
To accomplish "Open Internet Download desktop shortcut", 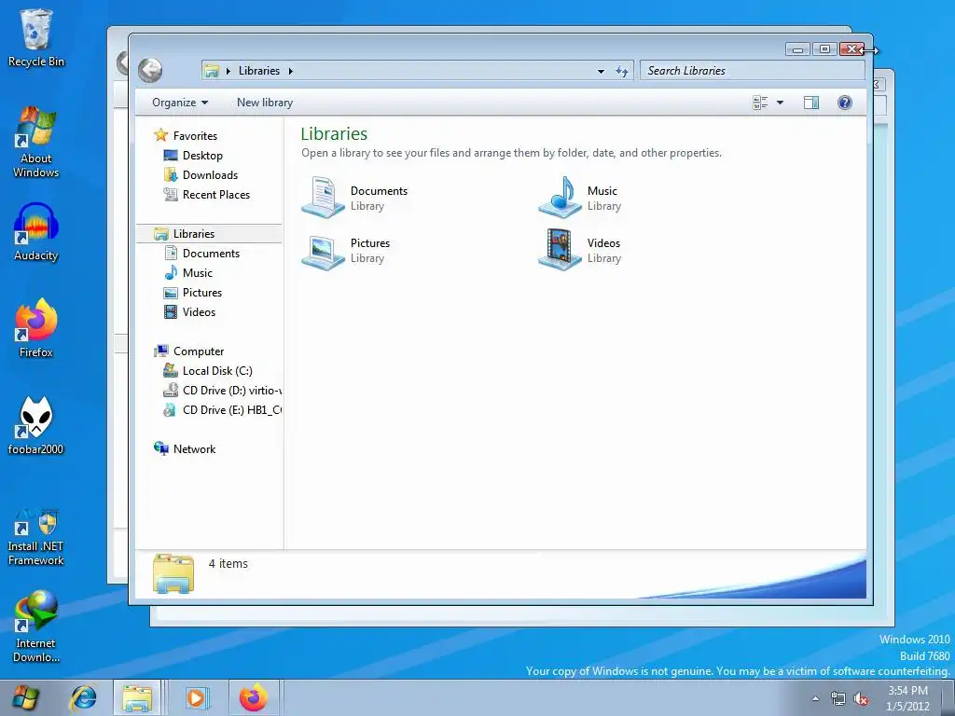I will [36, 626].
